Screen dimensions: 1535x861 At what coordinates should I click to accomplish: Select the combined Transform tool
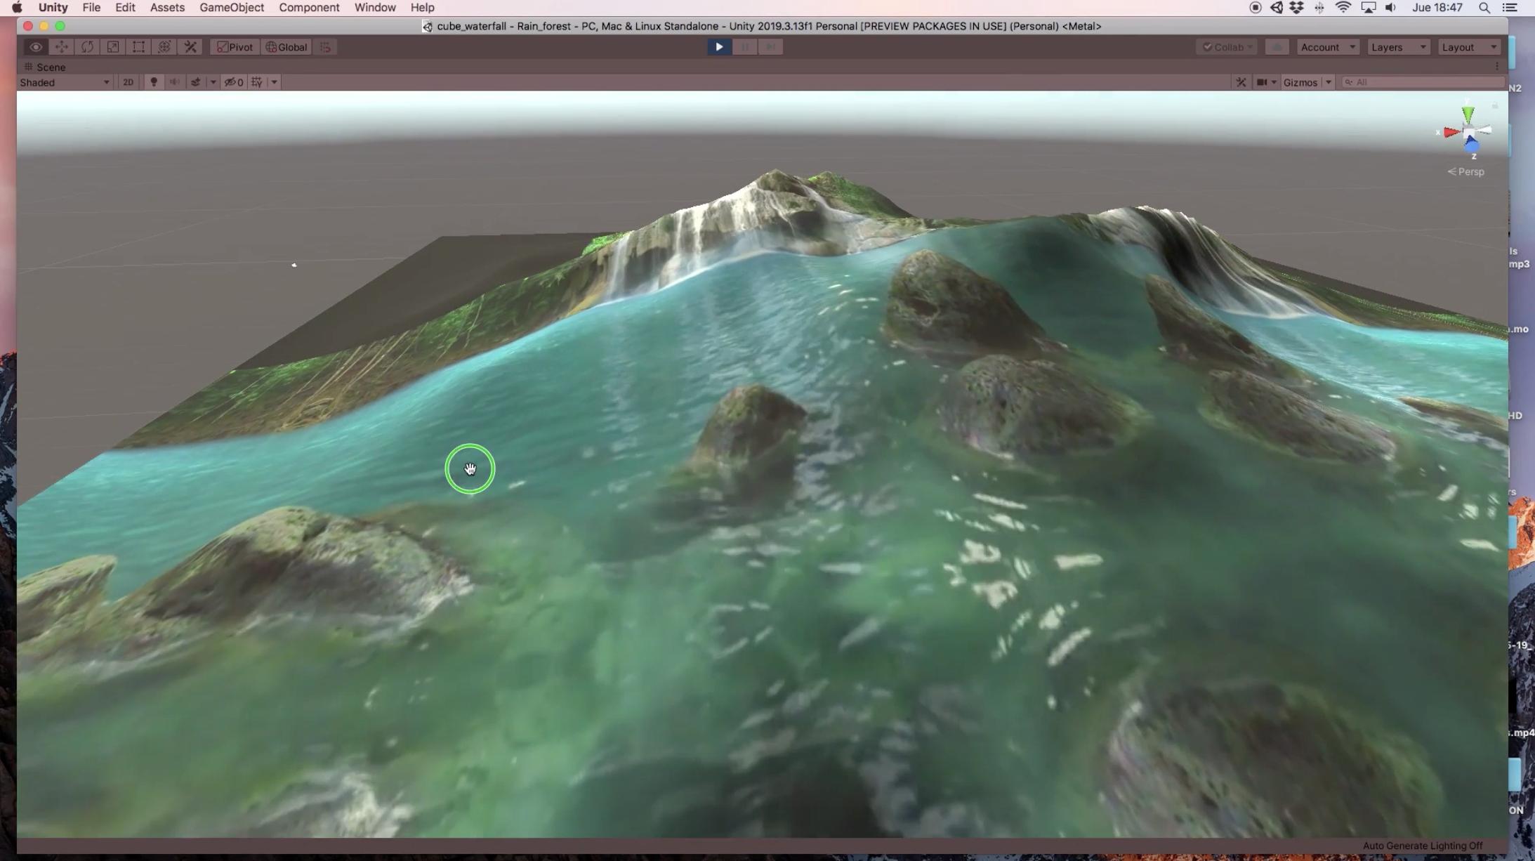tap(164, 47)
